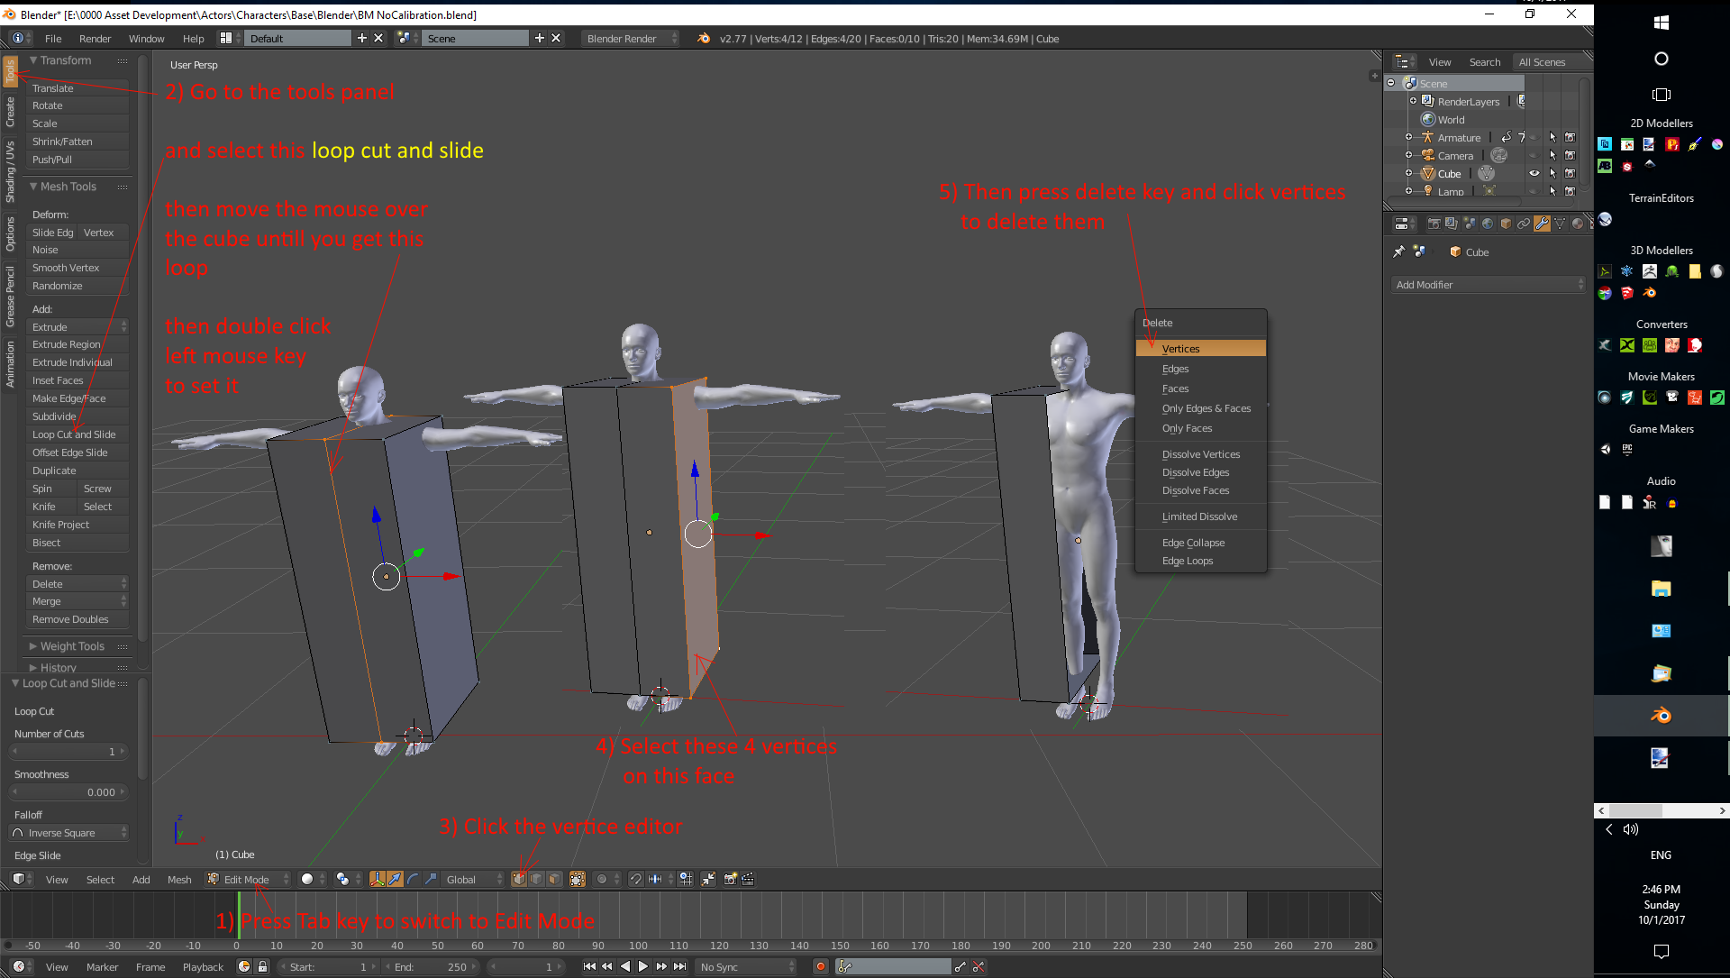Open the Blender Render engine dropdown
1730x978 pixels.
[631, 38]
